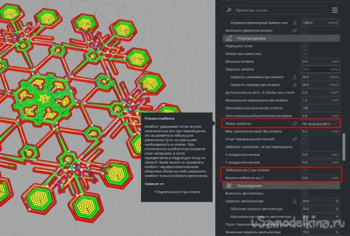Viewport: 350px width, 236px height.
Task: Toggle the «Включить вентиляторы» checkbox
Action: tap(305, 193)
